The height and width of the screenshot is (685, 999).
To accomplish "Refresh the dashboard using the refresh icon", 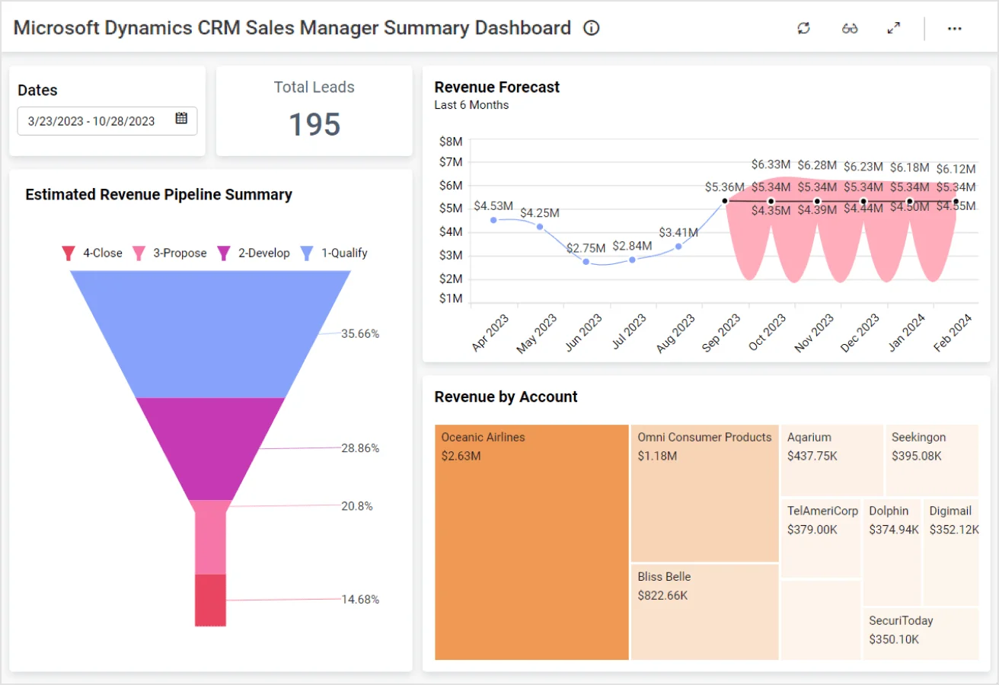I will [803, 28].
